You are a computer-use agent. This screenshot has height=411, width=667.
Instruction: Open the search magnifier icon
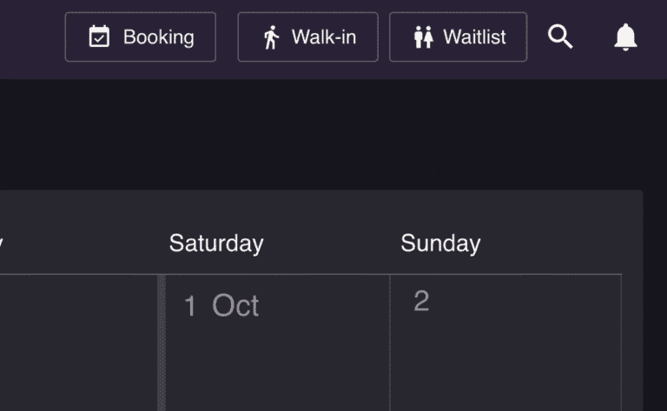coord(560,37)
